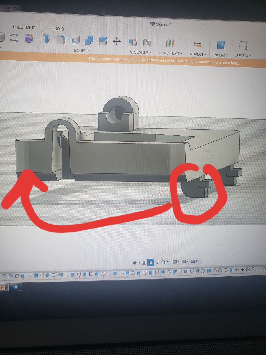
Task: Activate the Zoom magnifier tool
Action: pyautogui.click(x=157, y=262)
